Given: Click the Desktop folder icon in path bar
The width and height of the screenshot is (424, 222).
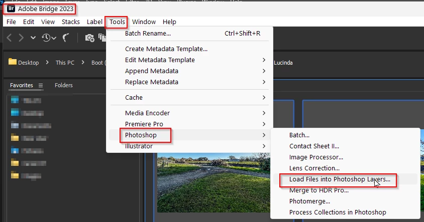Looking at the screenshot, I should pyautogui.click(x=13, y=62).
